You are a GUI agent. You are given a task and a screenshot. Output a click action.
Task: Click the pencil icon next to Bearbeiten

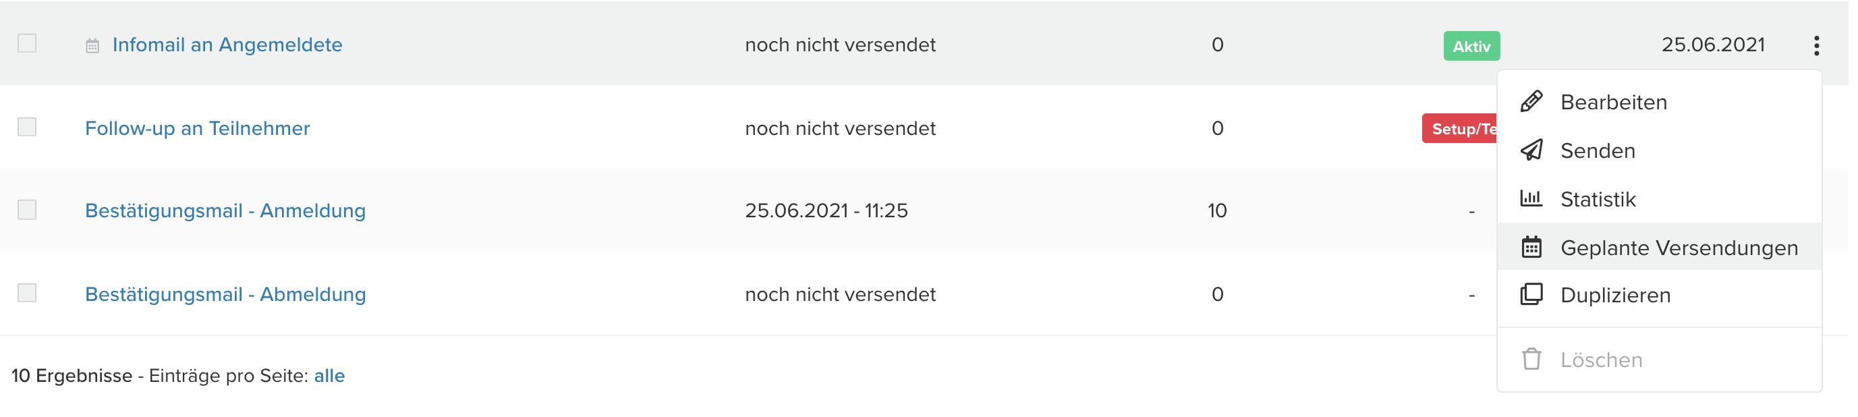pos(1531,102)
